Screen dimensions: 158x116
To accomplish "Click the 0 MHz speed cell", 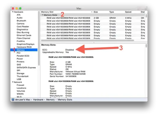I will point(128,18).
